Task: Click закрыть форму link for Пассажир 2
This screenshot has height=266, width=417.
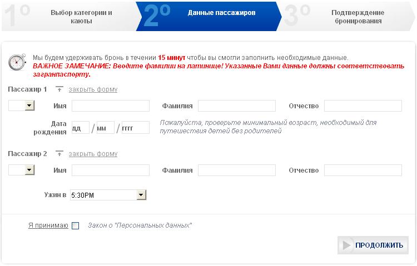Action: point(93,154)
